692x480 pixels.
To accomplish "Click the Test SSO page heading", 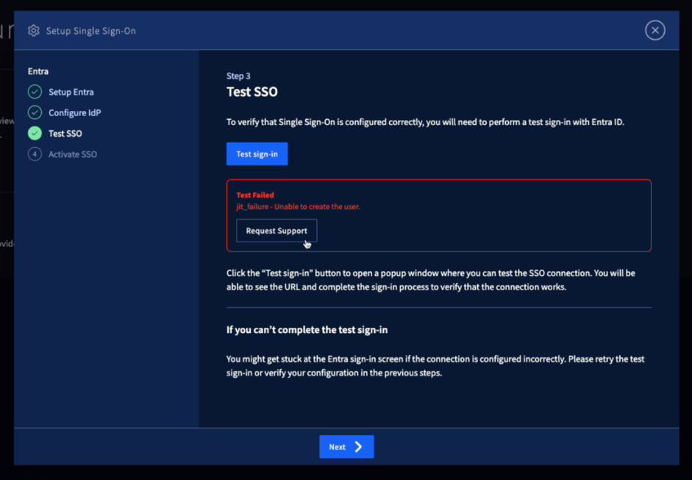I will [252, 92].
